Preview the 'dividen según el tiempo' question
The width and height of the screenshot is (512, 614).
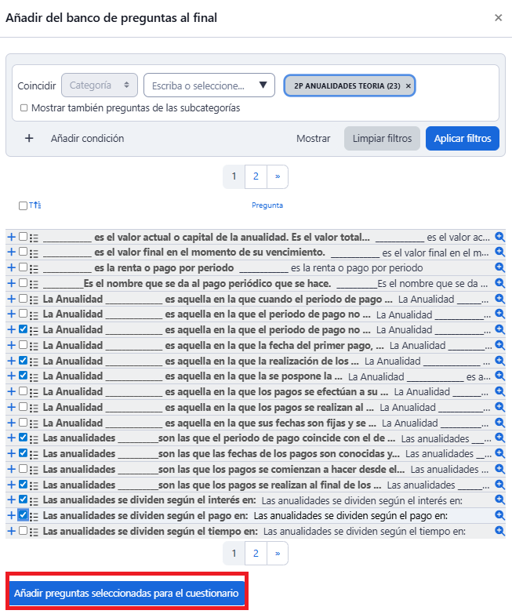click(499, 531)
